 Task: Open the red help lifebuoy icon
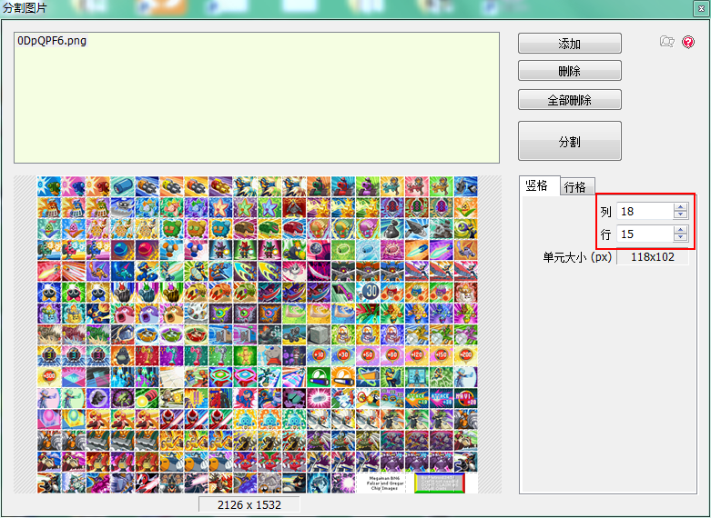pos(688,42)
